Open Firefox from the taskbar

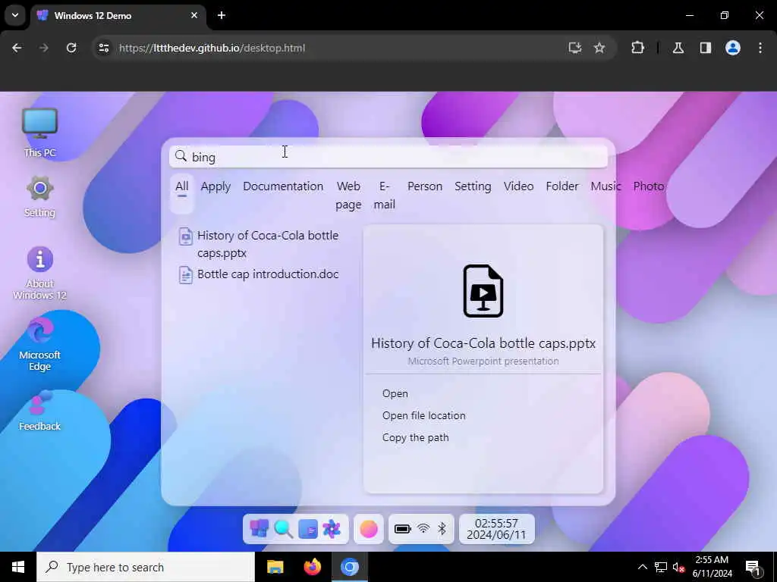click(x=312, y=567)
